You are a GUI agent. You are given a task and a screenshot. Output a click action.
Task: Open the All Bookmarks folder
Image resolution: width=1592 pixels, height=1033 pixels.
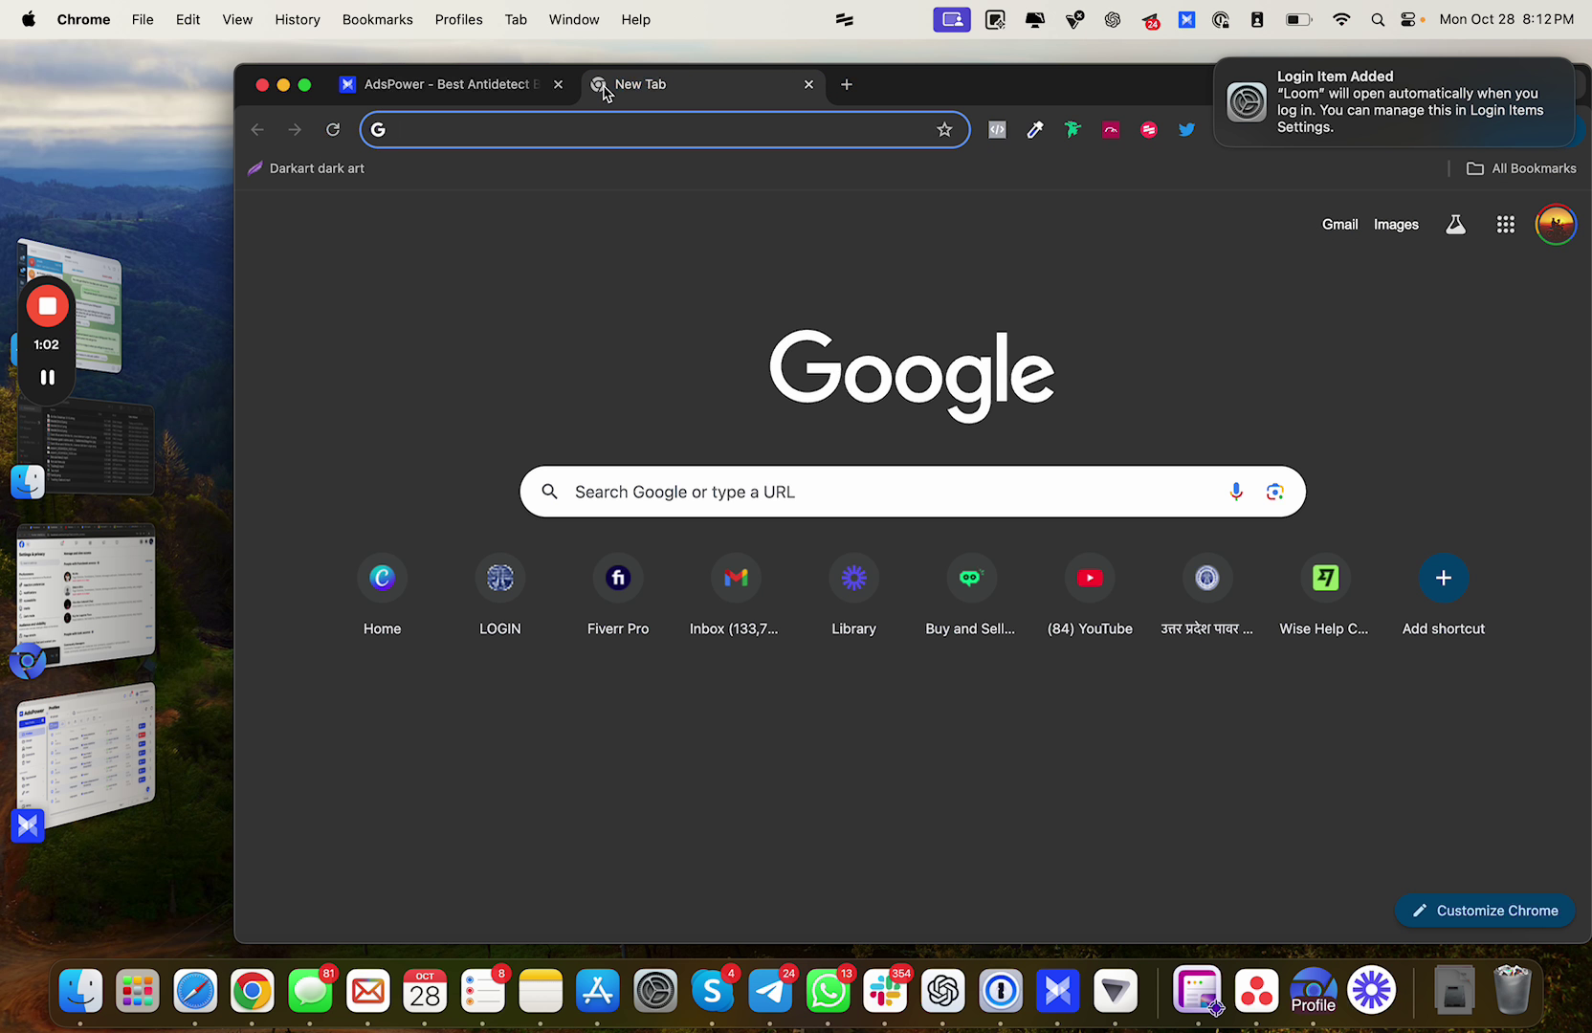click(x=1521, y=168)
